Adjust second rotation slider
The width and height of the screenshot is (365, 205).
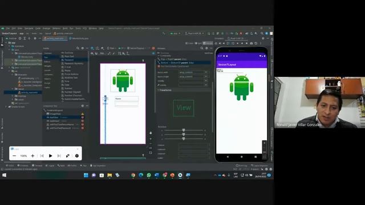coord(184,134)
